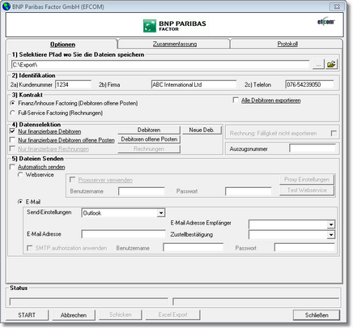The image size is (353, 329).
Task: Click the globe icon in title bar
Action: [x=6, y=6]
